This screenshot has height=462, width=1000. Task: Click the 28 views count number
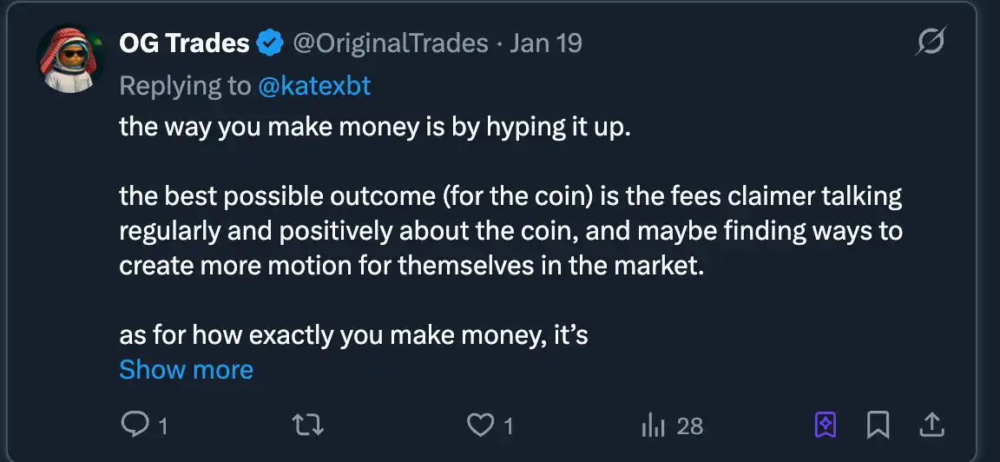689,426
